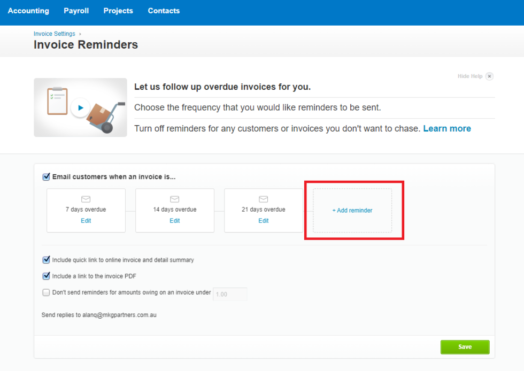The width and height of the screenshot is (524, 371).
Task: Return to Invoice Settings via breadcrumb
Action: click(54, 33)
